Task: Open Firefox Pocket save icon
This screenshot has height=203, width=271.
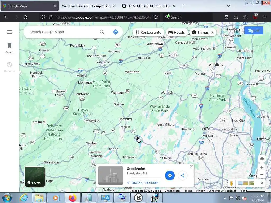Action: coord(227,17)
